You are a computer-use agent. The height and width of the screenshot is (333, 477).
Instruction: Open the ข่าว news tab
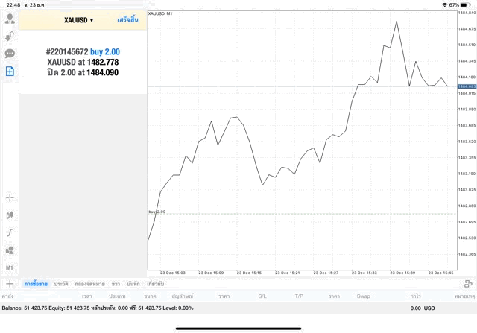pyautogui.click(x=116, y=284)
